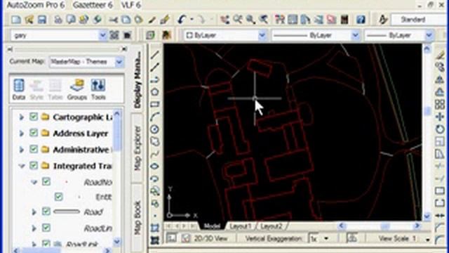
Task: Open the Gazetteer 6 menu
Action: 93,5
